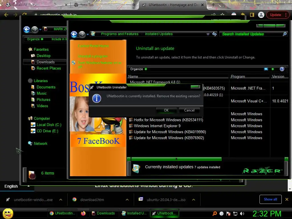Open Documents library in navigation pane
The height and width of the screenshot is (219, 292).
(43, 87)
